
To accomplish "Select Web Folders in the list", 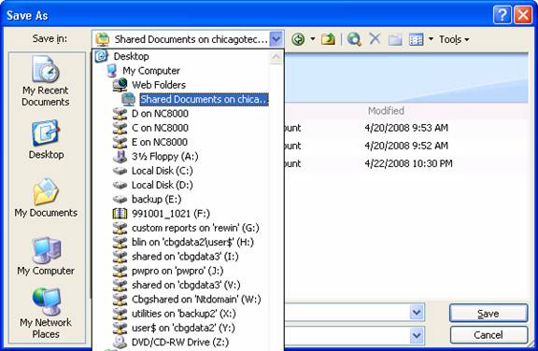I will point(159,85).
